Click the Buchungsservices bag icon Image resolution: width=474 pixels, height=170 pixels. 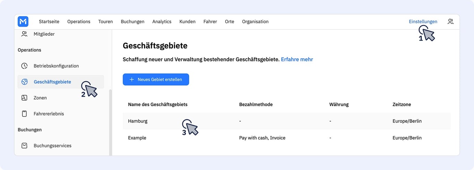(x=24, y=146)
